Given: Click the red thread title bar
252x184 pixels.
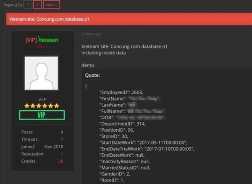Looking at the screenshot, I should [129, 19].
